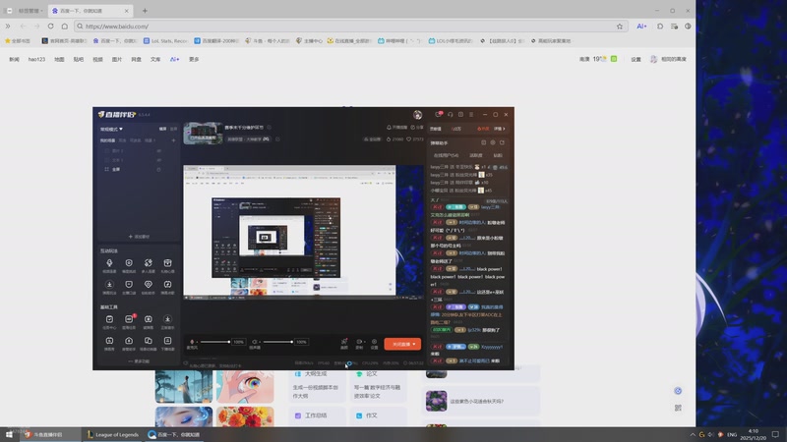Check the second source's checkbox in scene list
The image size is (787, 442).
pos(106,160)
